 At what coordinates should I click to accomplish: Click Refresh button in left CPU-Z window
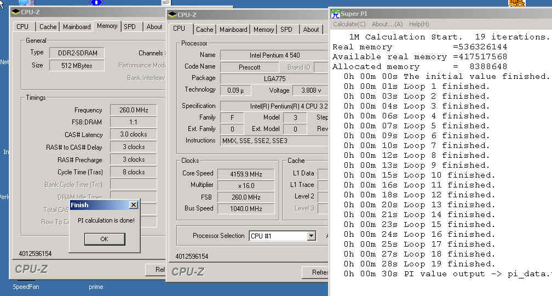156,270
